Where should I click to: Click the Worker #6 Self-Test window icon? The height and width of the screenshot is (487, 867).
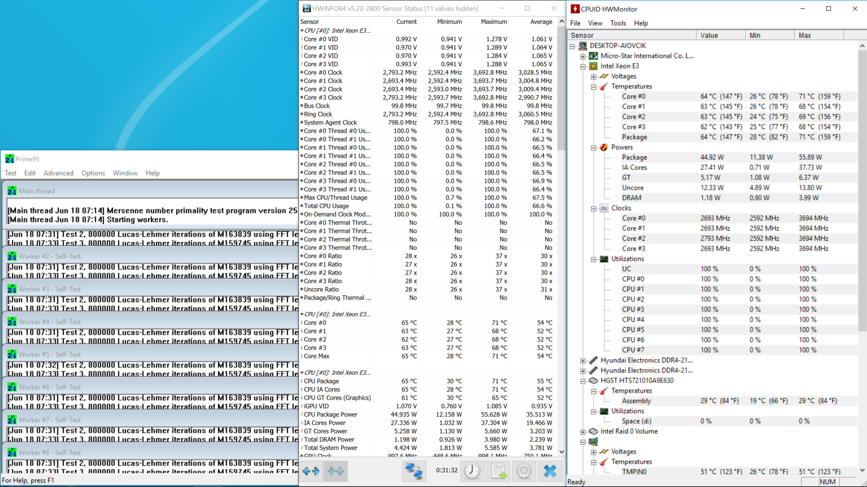coord(12,387)
